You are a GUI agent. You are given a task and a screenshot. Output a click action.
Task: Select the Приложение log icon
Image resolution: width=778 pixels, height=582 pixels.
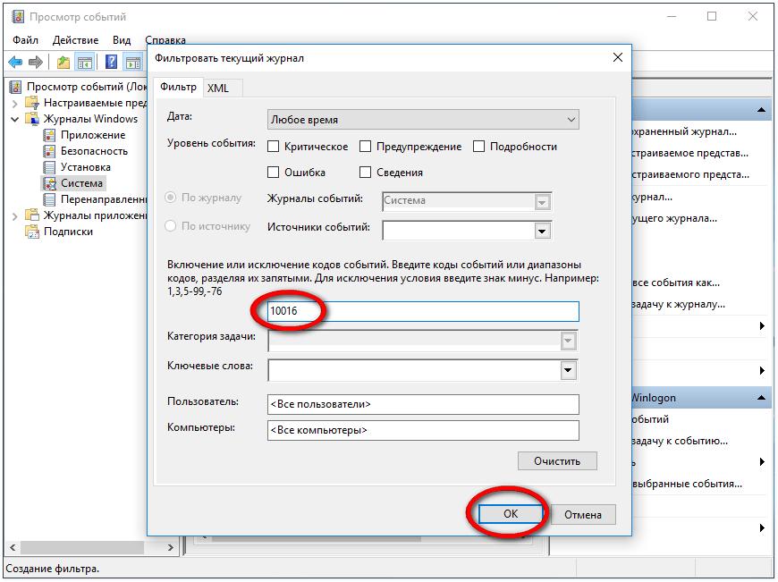tap(50, 135)
